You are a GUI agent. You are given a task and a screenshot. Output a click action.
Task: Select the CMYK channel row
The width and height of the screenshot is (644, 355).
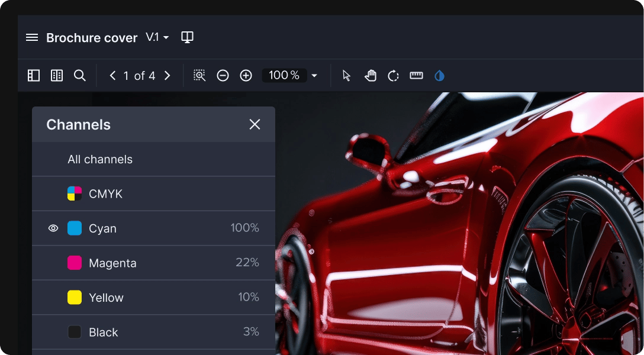[105, 194]
